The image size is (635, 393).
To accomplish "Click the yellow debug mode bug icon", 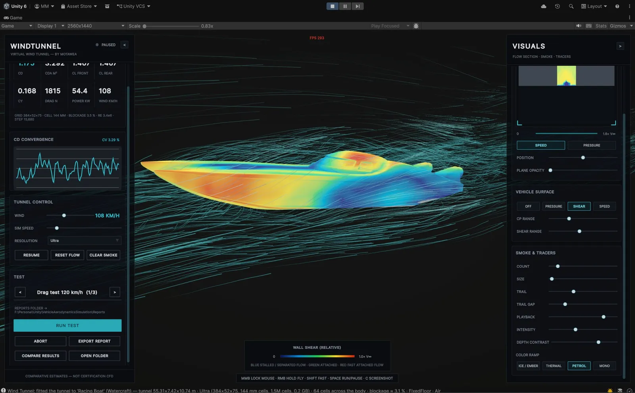I will tap(610, 390).
